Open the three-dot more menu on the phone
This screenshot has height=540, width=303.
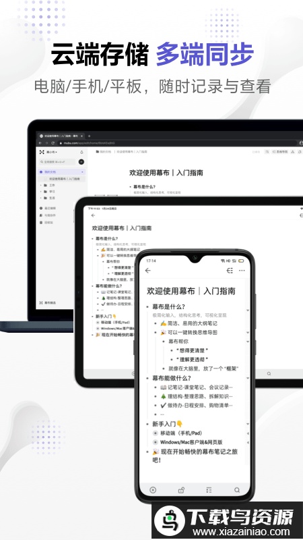pos(242,271)
